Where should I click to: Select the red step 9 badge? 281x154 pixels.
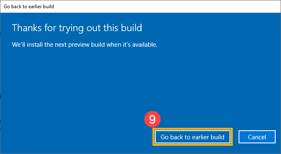152,120
